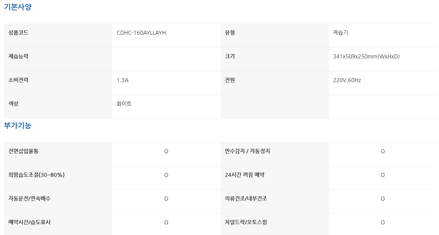This screenshot has width=439, height=235.
Task: Click the 기본사양 section heading
Action: [18, 7]
